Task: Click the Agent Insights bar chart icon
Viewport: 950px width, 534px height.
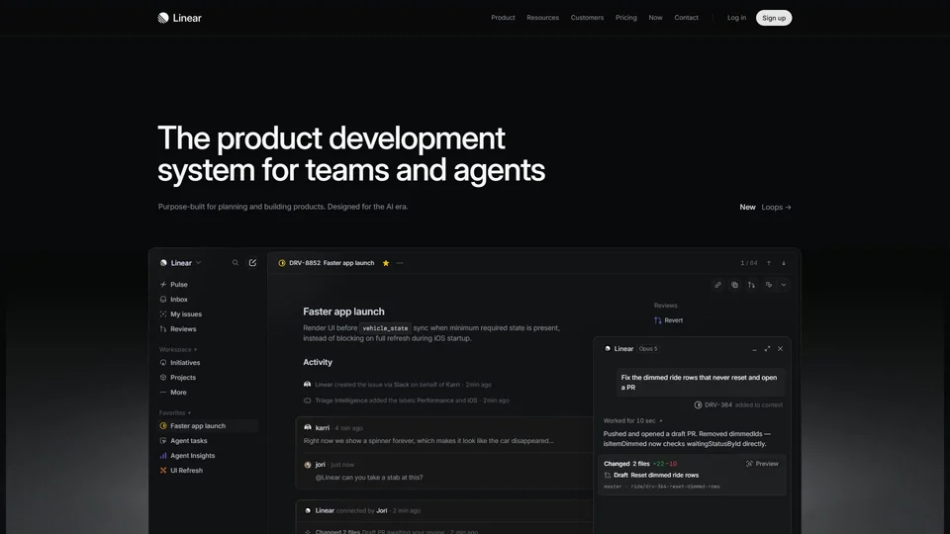Action: pyautogui.click(x=163, y=455)
